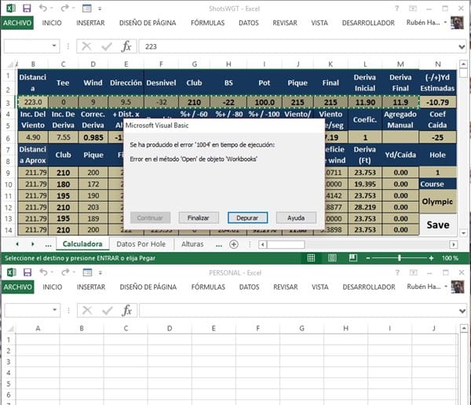Image resolution: width=471 pixels, height=405 pixels.
Task: Click Finalizar button in the Visual Basic dialog
Action: pos(199,217)
